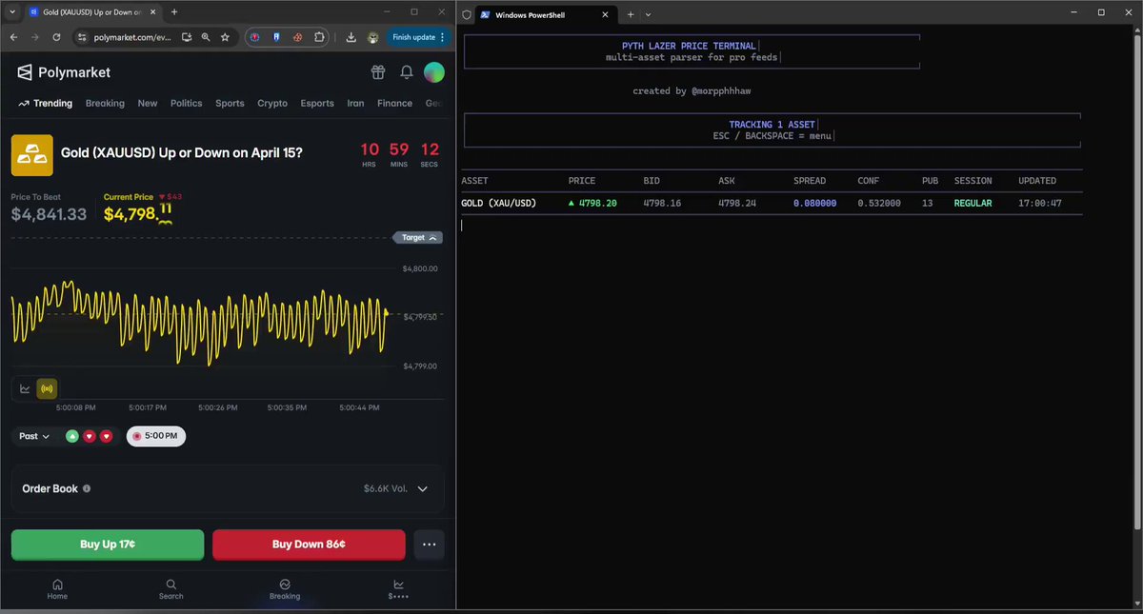Image resolution: width=1143 pixels, height=614 pixels.
Task: Open the notifications bell
Action: 407,72
